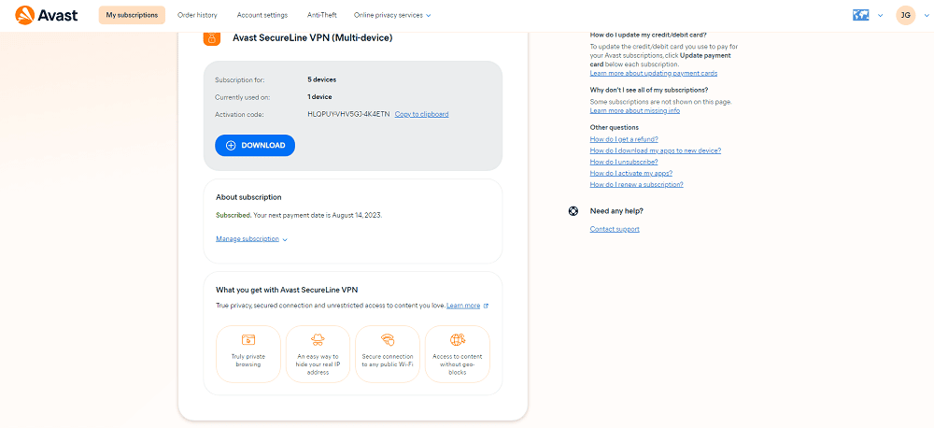Expand Online privacy services menu

click(x=392, y=15)
